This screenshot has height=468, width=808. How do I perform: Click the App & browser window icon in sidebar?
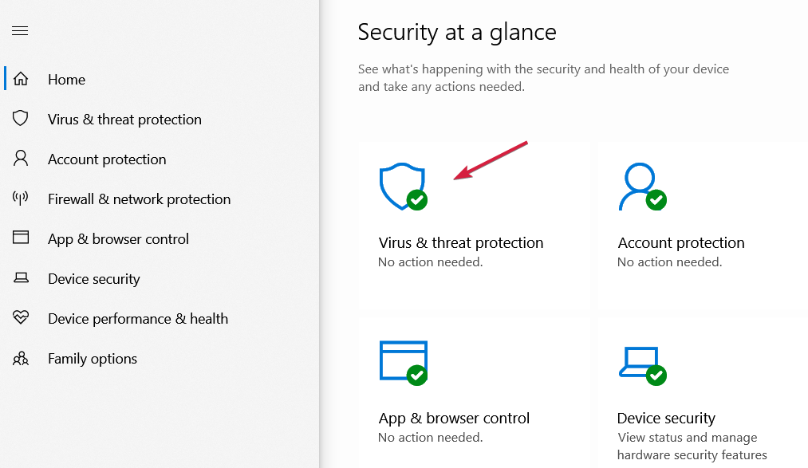pos(21,238)
